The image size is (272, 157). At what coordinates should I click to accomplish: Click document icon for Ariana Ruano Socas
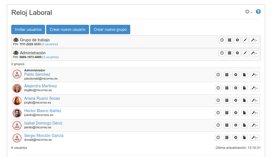coord(245,101)
